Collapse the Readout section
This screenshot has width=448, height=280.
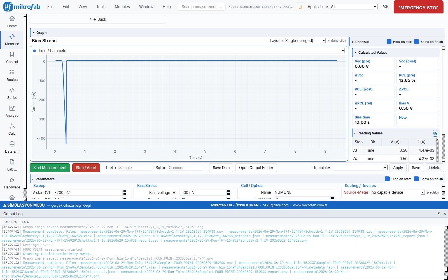coord(353,42)
